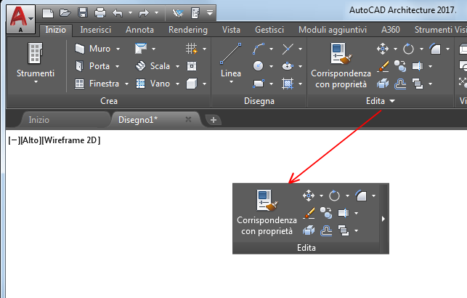Click the [−] viewport control
The image size is (467, 298).
coord(14,140)
